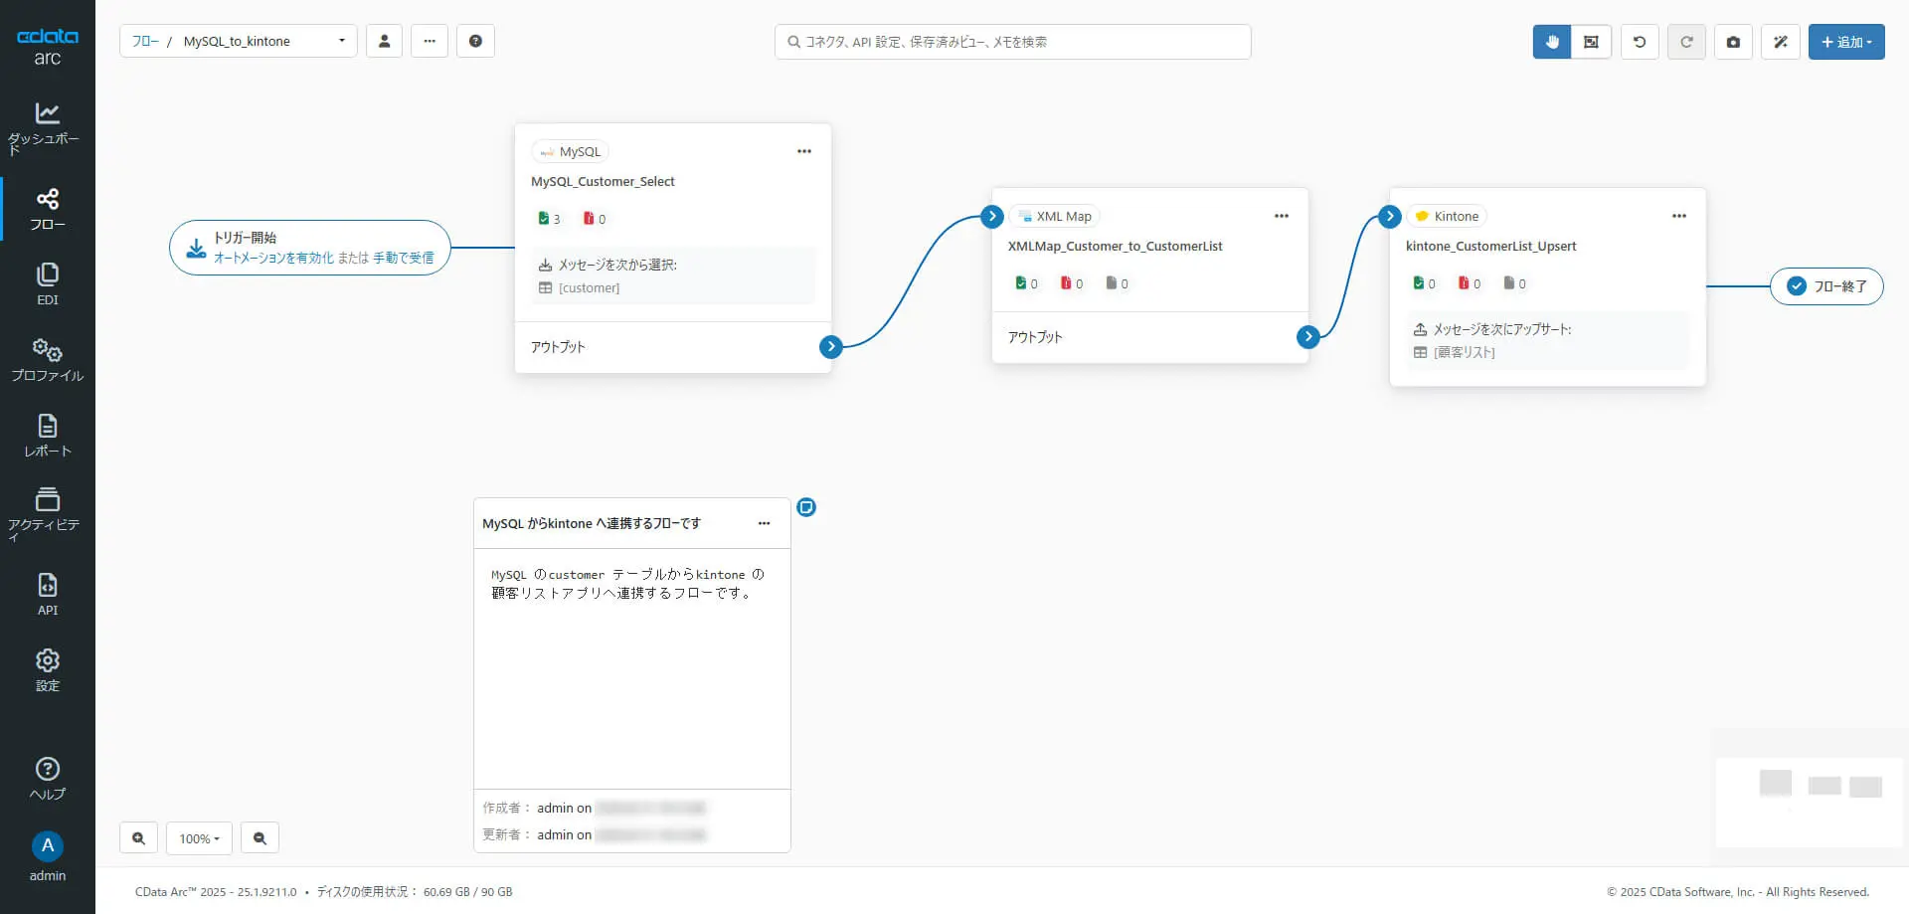Take a snapshot with the camera button

1733,42
